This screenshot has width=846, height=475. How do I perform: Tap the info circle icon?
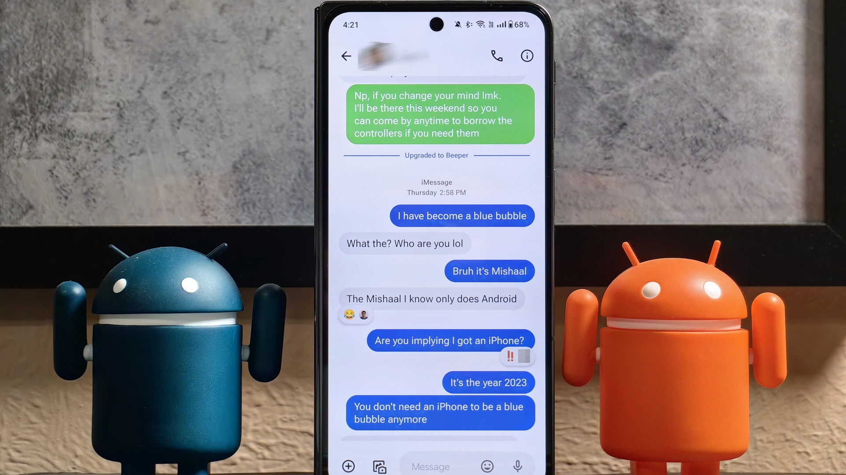tap(527, 56)
